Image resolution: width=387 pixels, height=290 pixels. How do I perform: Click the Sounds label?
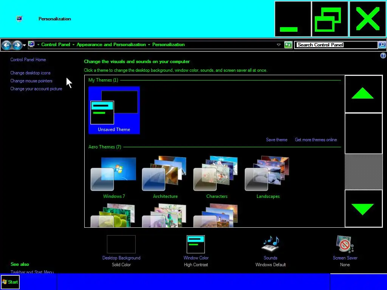coord(271,258)
